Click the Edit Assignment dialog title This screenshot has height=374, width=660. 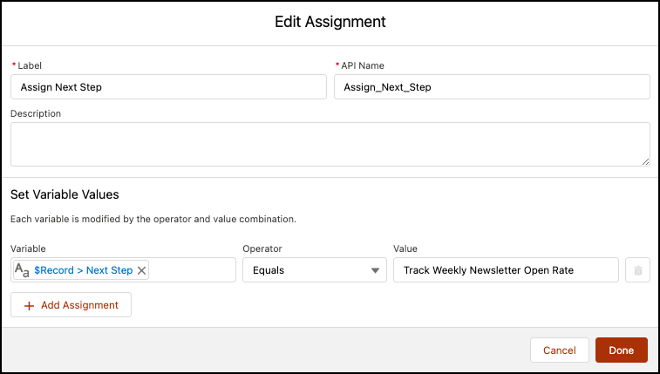[330, 21]
